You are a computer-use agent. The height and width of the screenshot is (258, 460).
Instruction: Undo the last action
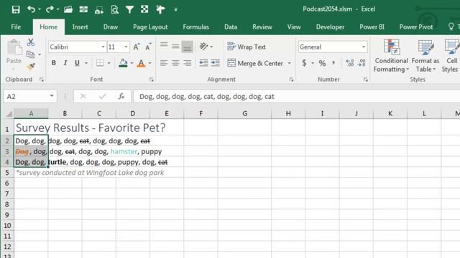[31, 9]
